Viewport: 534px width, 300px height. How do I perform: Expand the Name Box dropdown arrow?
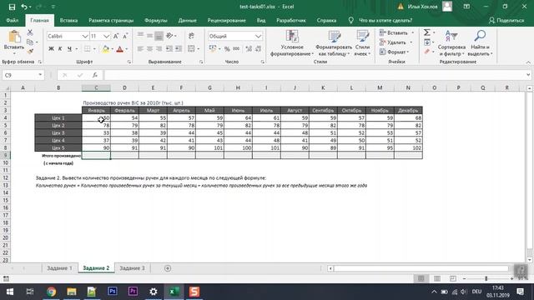[x=40, y=75]
